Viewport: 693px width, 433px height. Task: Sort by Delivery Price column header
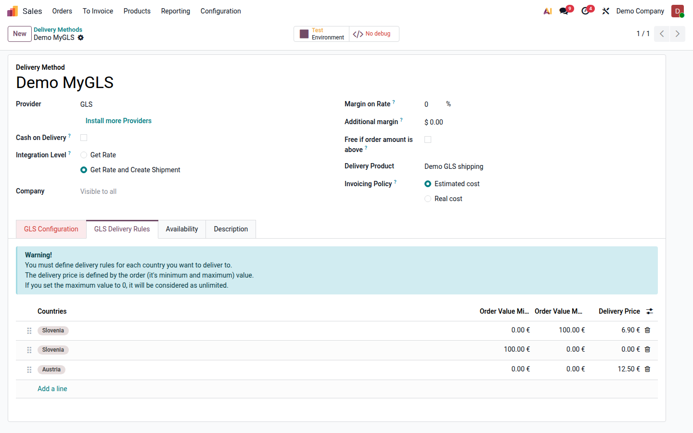pyautogui.click(x=619, y=311)
